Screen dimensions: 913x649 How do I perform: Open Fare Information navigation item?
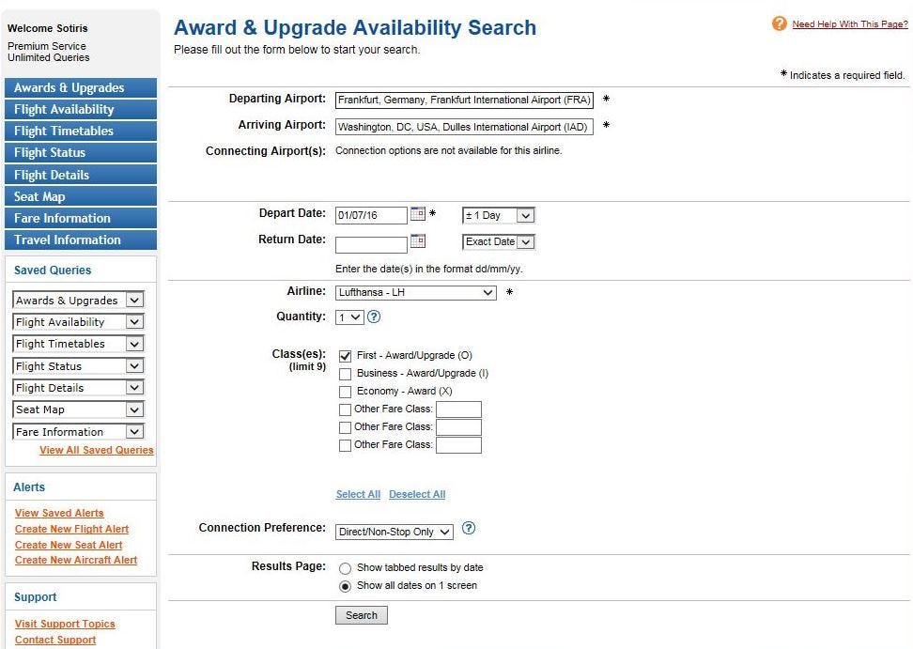pos(81,218)
